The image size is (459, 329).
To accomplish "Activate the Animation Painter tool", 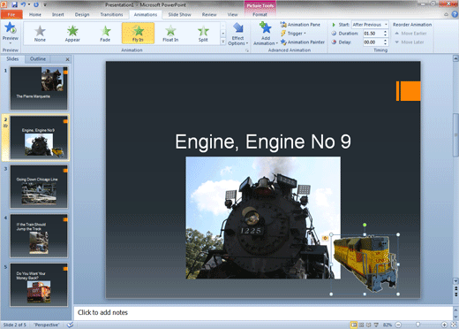I will point(303,42).
